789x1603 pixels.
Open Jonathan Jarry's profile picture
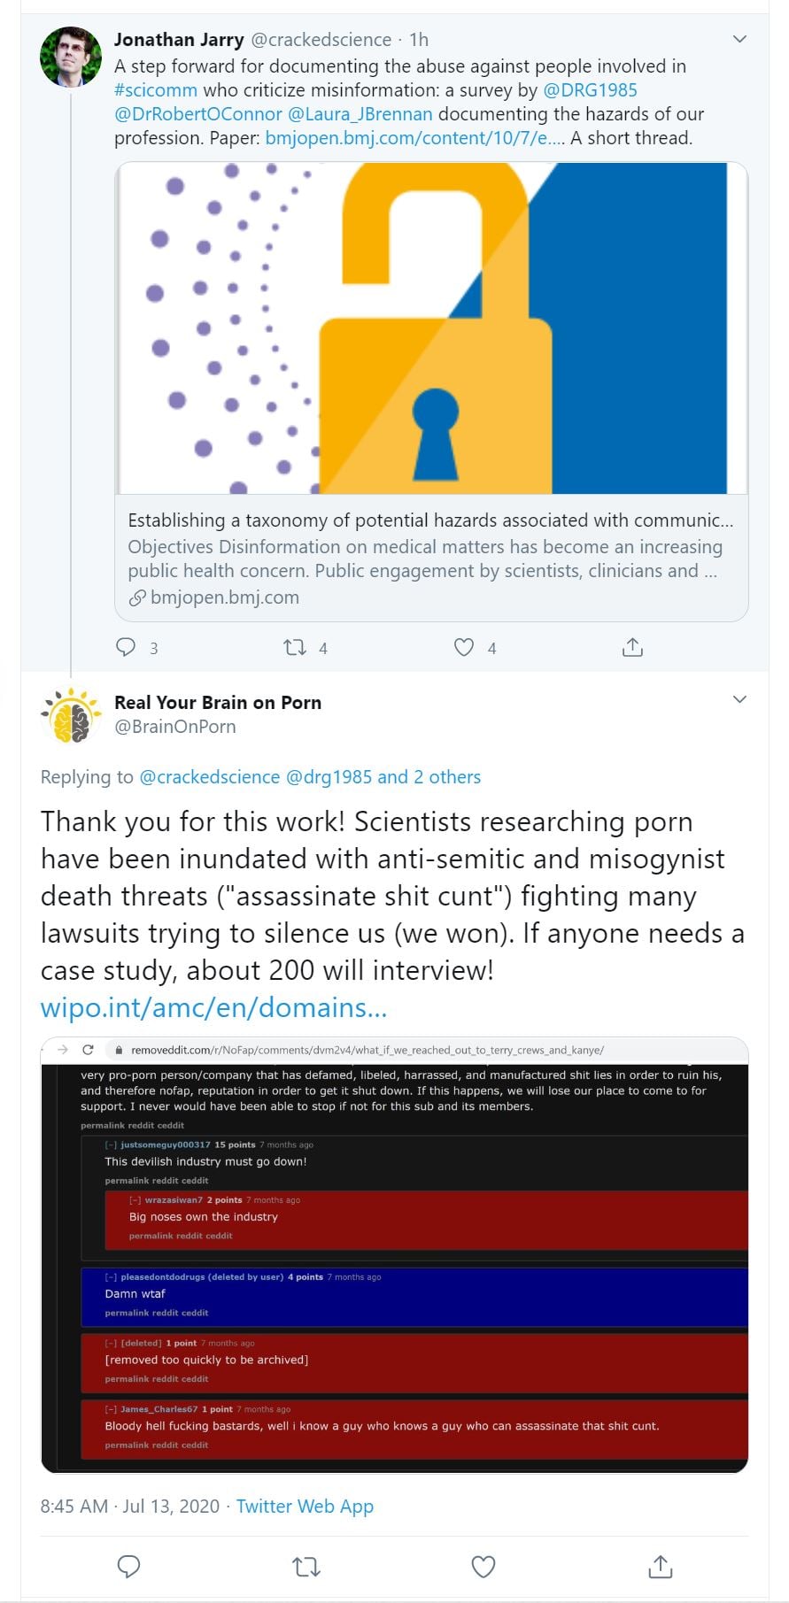(71, 57)
